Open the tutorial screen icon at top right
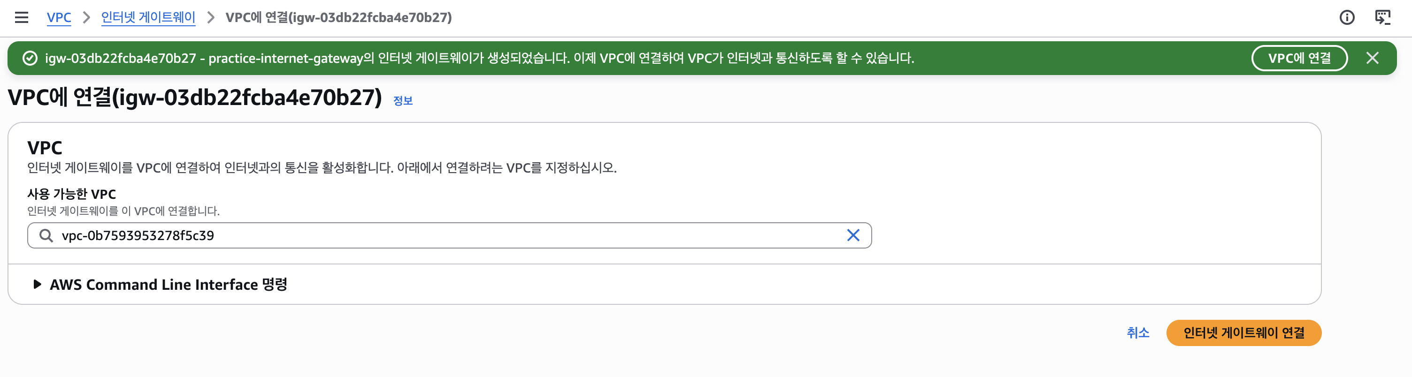The height and width of the screenshot is (377, 1412). tap(1383, 17)
